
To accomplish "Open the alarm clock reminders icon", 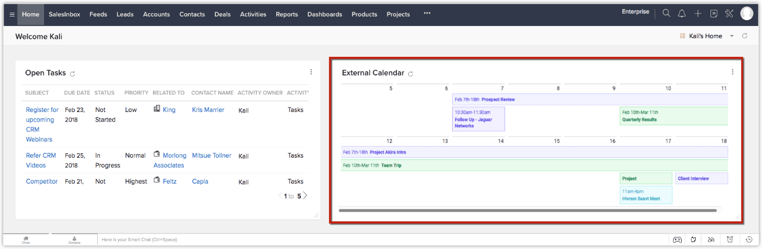I will tap(730, 239).
